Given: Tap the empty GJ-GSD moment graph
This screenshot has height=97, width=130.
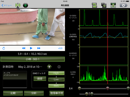Looking at the screenshot, I should [104, 56].
